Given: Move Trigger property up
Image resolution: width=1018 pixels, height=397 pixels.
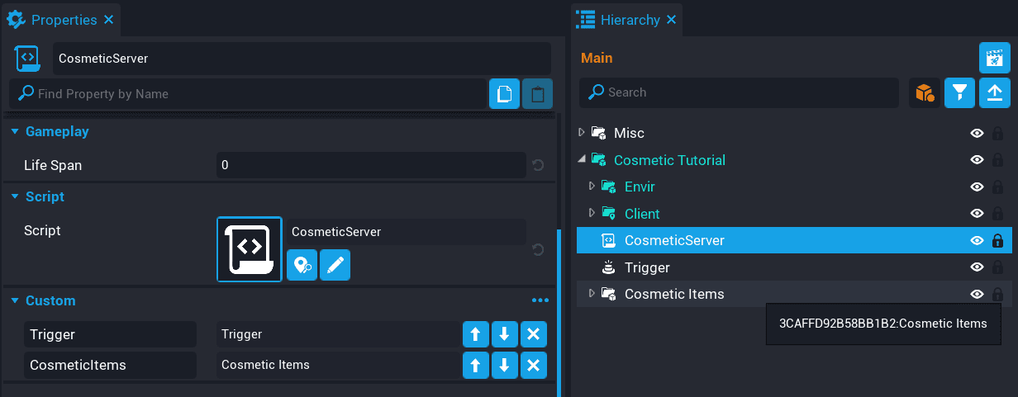Looking at the screenshot, I should pos(476,335).
